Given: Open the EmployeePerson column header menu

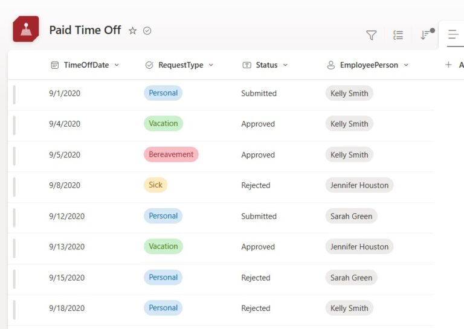Looking at the screenshot, I should pyautogui.click(x=406, y=65).
